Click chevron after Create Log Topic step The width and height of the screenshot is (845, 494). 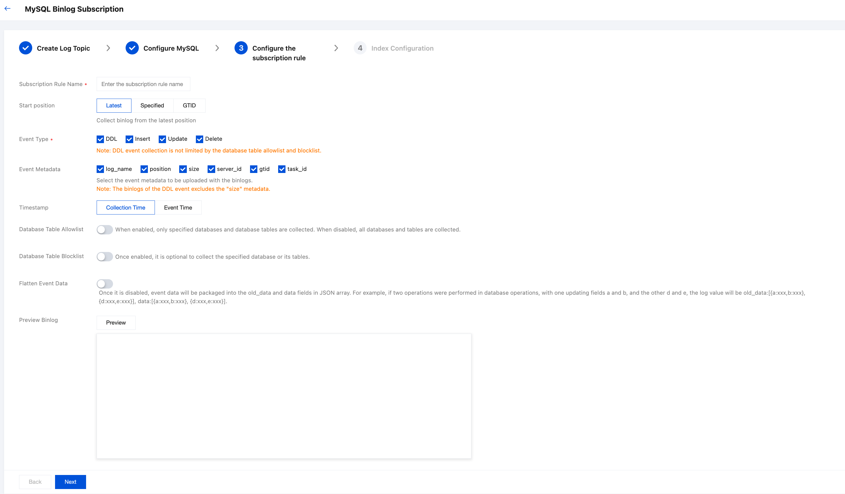coord(108,48)
